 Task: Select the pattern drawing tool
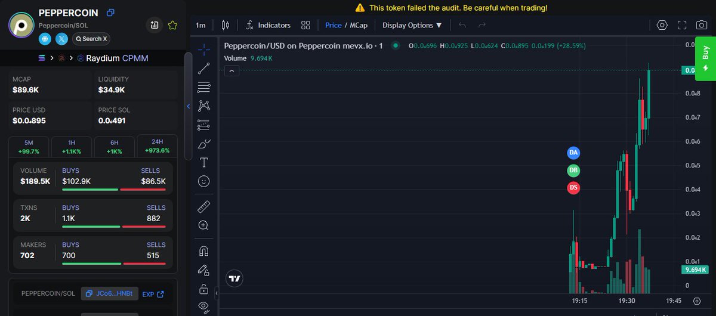click(x=203, y=106)
